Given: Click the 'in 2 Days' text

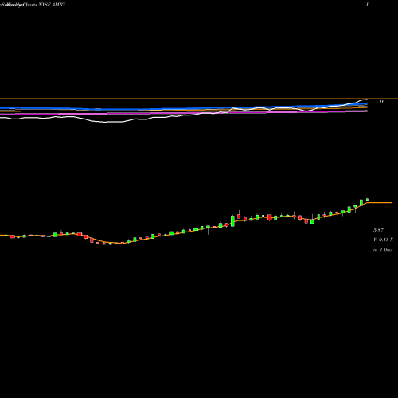Looking at the screenshot, I should click(383, 250).
